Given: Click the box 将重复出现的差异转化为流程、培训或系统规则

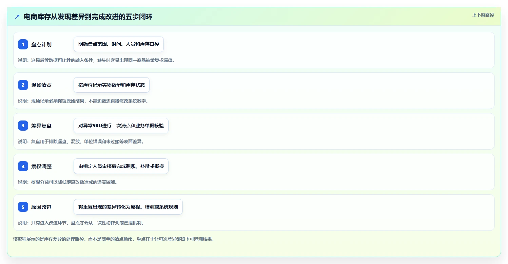Looking at the screenshot, I should click(x=128, y=207).
